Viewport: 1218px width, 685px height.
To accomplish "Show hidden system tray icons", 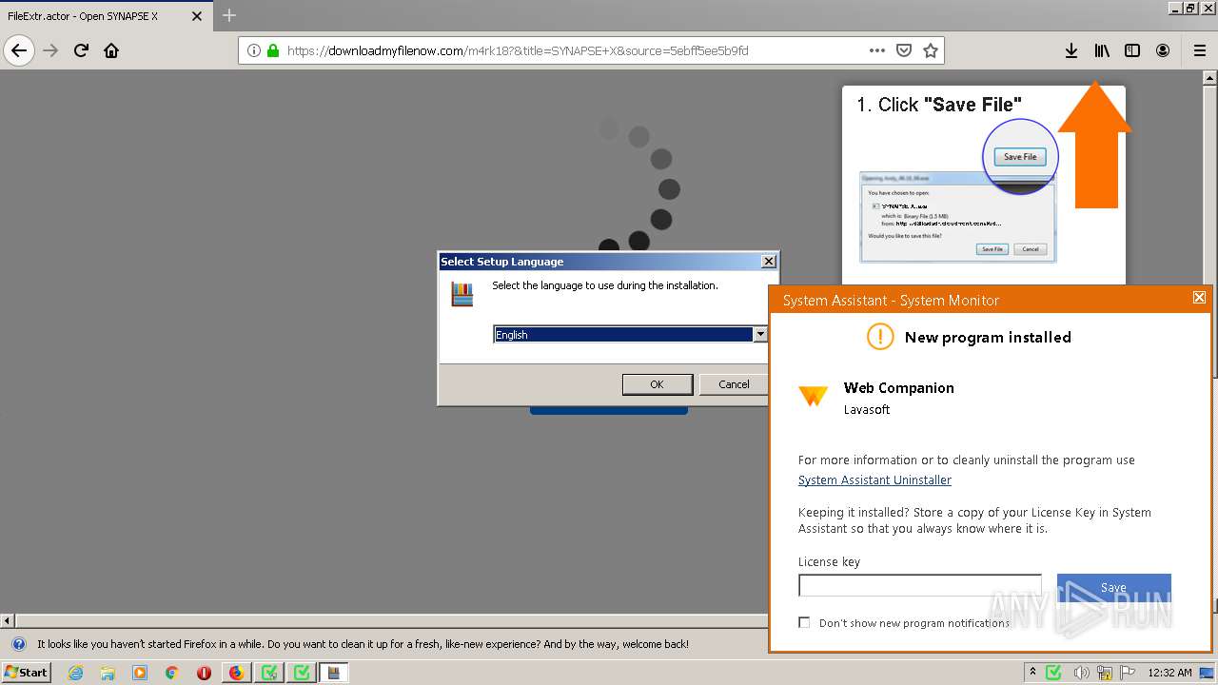I will (x=1032, y=673).
